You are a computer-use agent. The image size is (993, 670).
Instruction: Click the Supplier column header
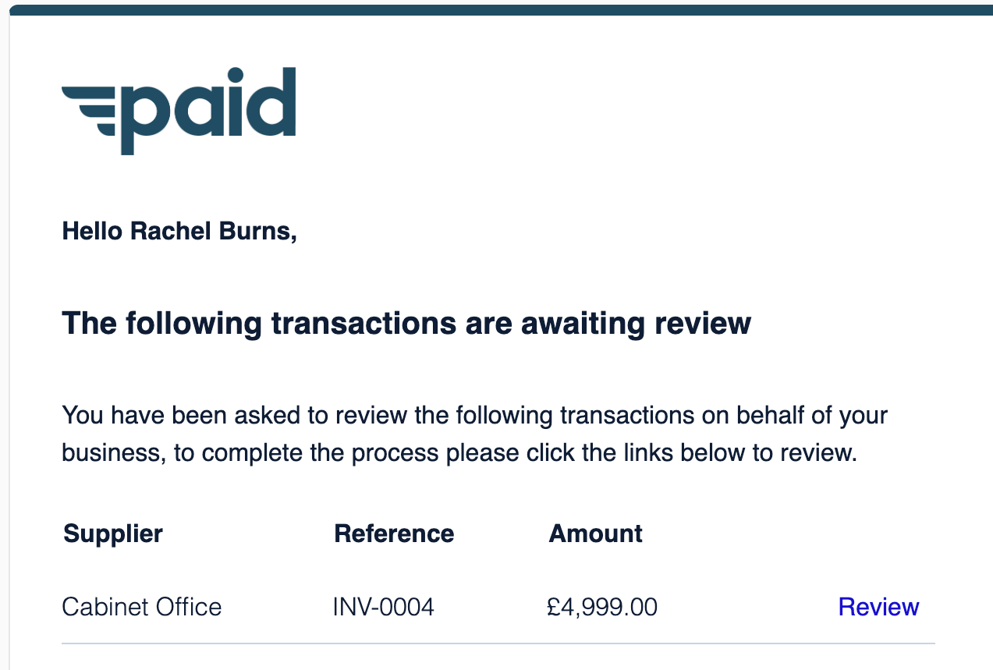coord(113,534)
